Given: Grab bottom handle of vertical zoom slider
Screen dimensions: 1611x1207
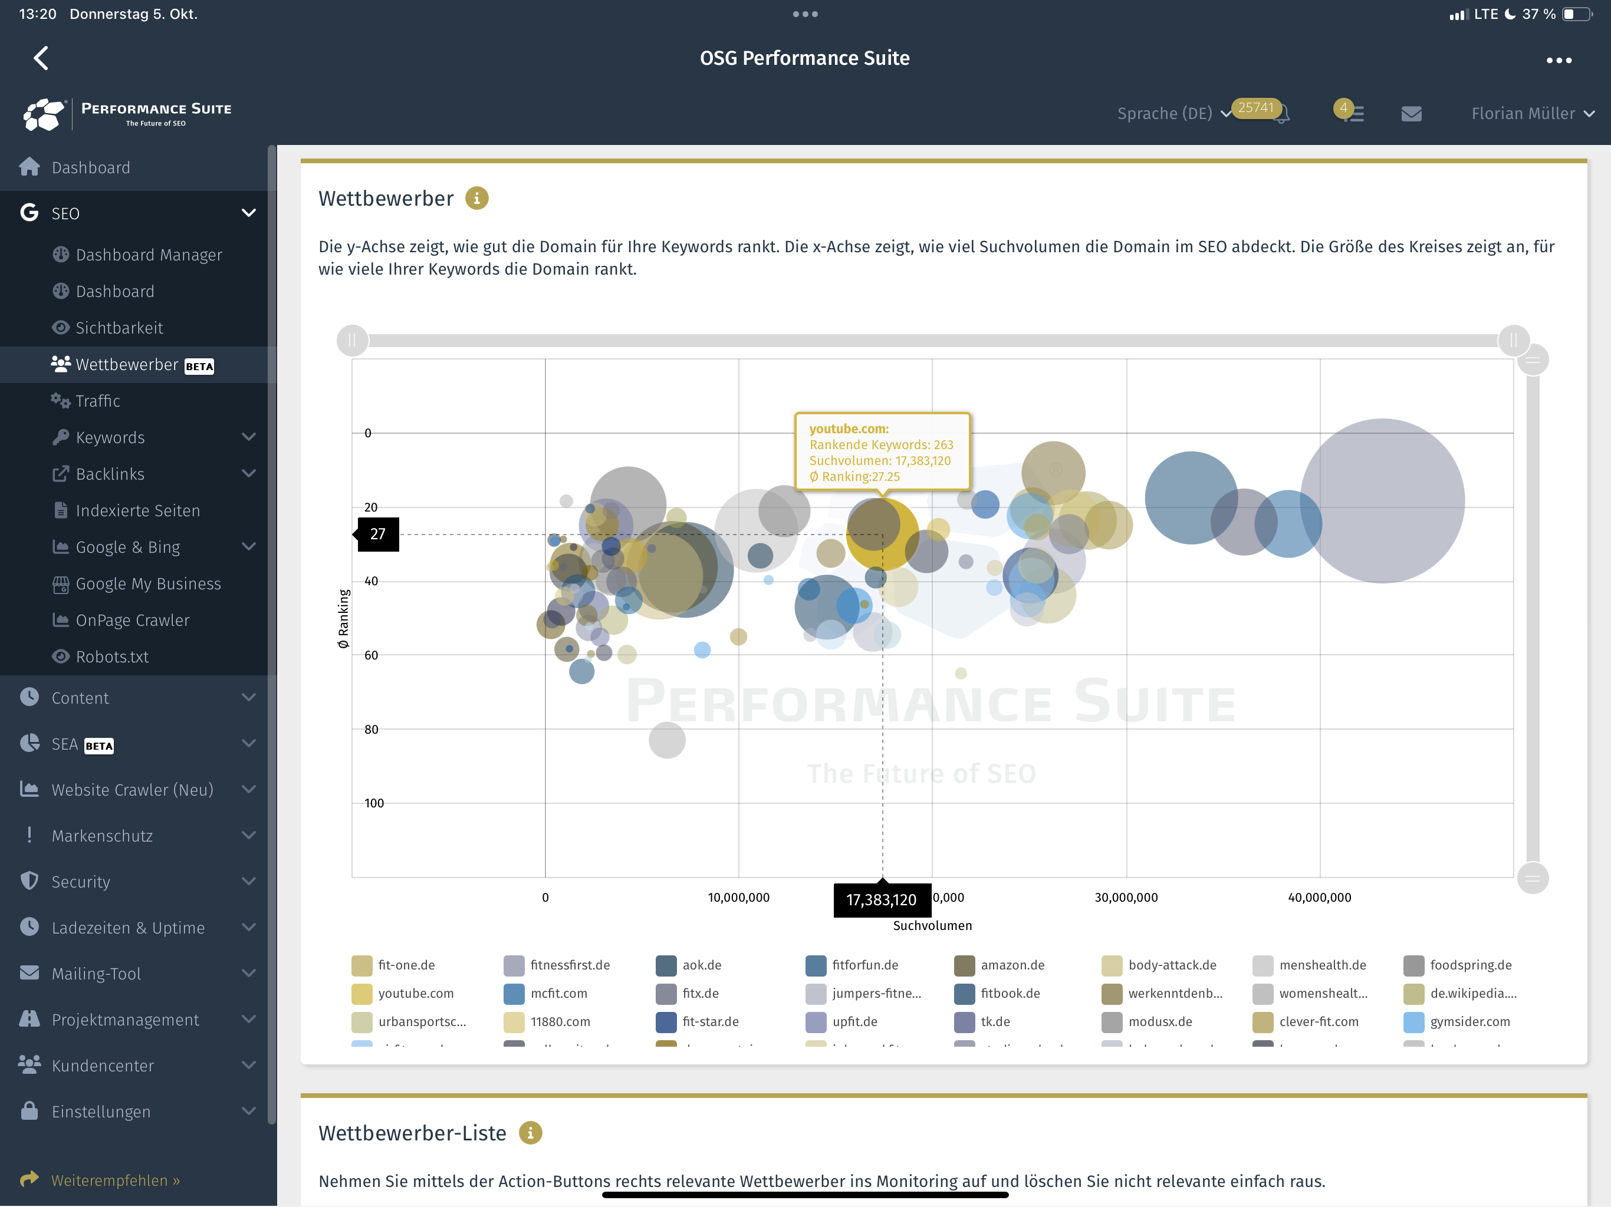Looking at the screenshot, I should click(x=1533, y=879).
